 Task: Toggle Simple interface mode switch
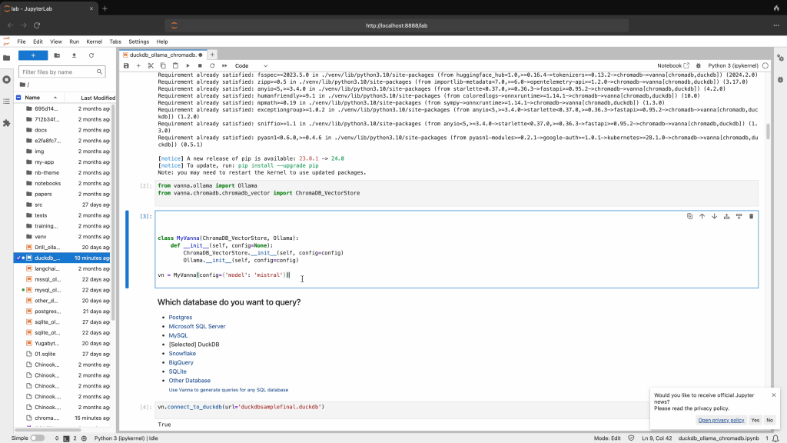[x=37, y=438]
